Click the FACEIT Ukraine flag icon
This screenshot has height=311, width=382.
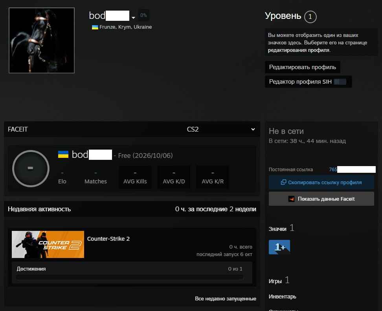click(63, 154)
